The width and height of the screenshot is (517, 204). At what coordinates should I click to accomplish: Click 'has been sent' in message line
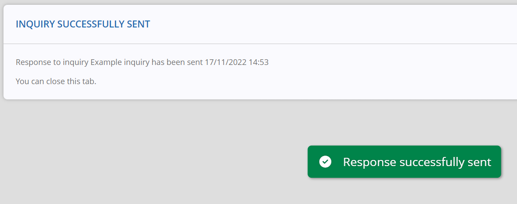[177, 62]
